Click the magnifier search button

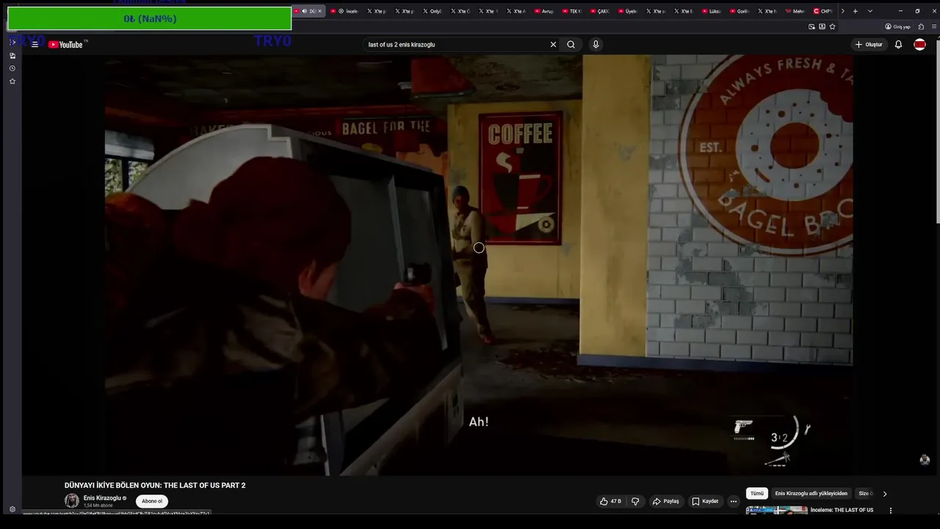(571, 45)
